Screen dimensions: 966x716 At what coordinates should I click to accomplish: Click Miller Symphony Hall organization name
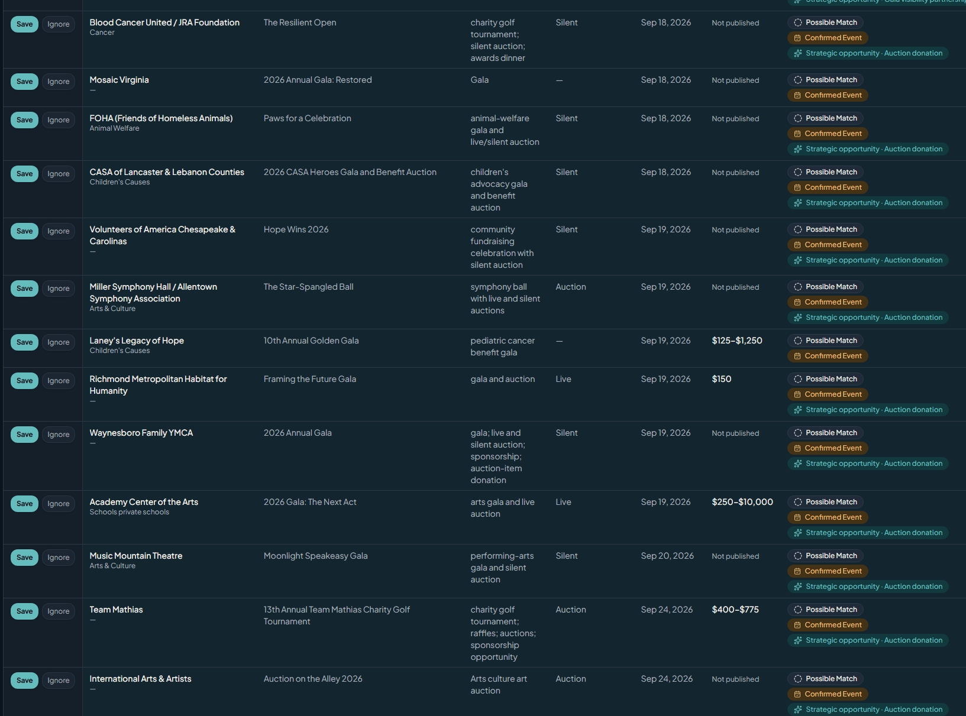point(153,293)
